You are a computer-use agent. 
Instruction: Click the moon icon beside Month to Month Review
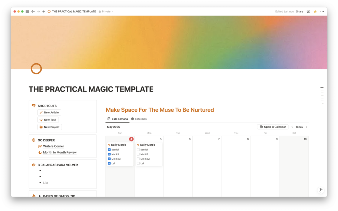[40, 152]
